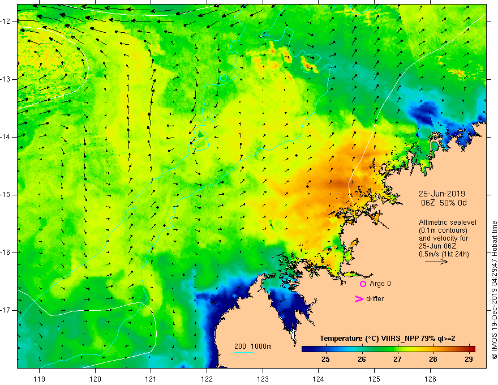Click the '25-Jun-2019' date text

click(x=442, y=194)
